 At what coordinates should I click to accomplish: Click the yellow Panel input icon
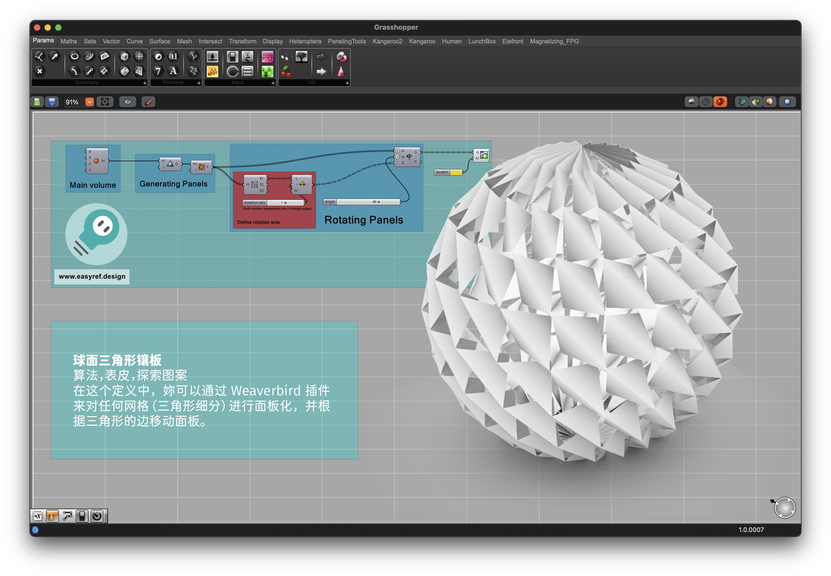(212, 72)
